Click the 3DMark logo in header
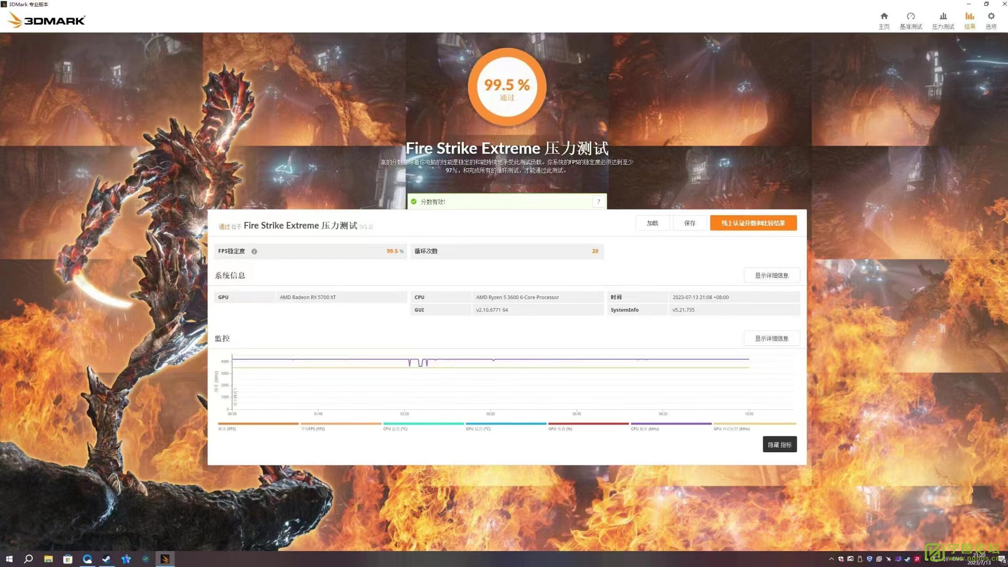This screenshot has width=1008, height=567. [x=46, y=20]
